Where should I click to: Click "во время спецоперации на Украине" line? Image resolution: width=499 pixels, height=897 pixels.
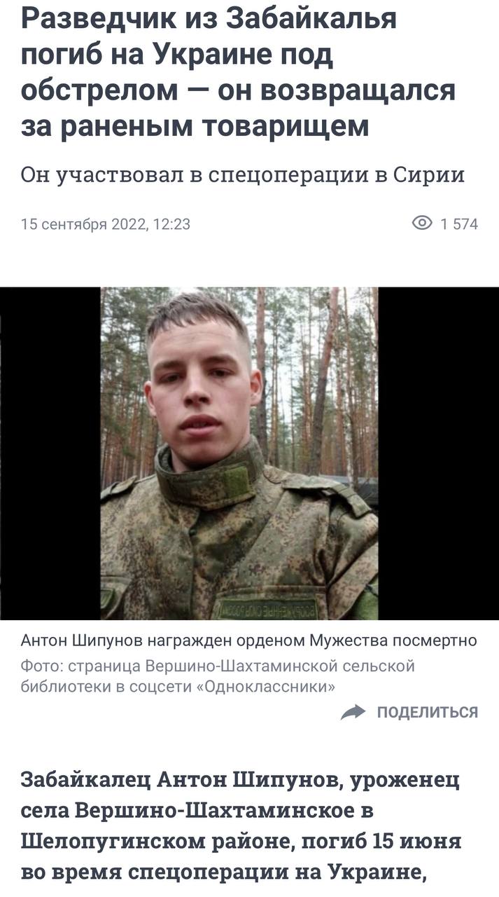tap(224, 872)
